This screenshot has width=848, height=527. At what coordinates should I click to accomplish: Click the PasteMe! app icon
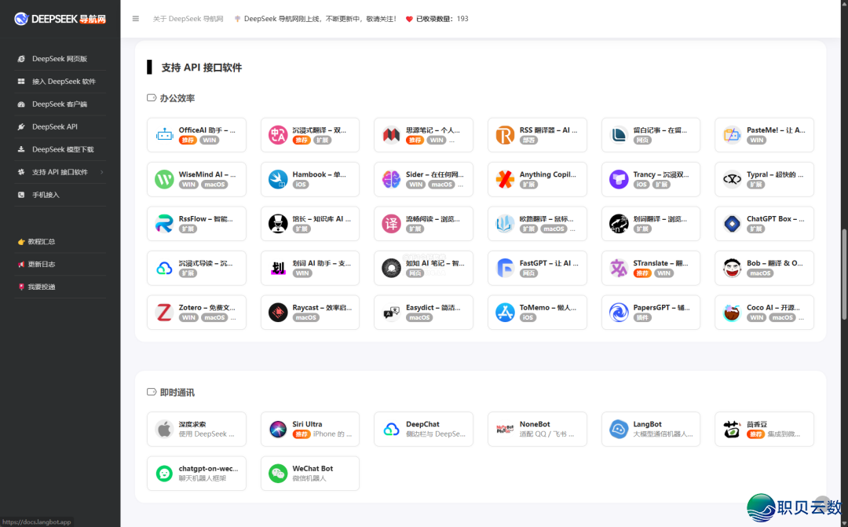click(733, 135)
